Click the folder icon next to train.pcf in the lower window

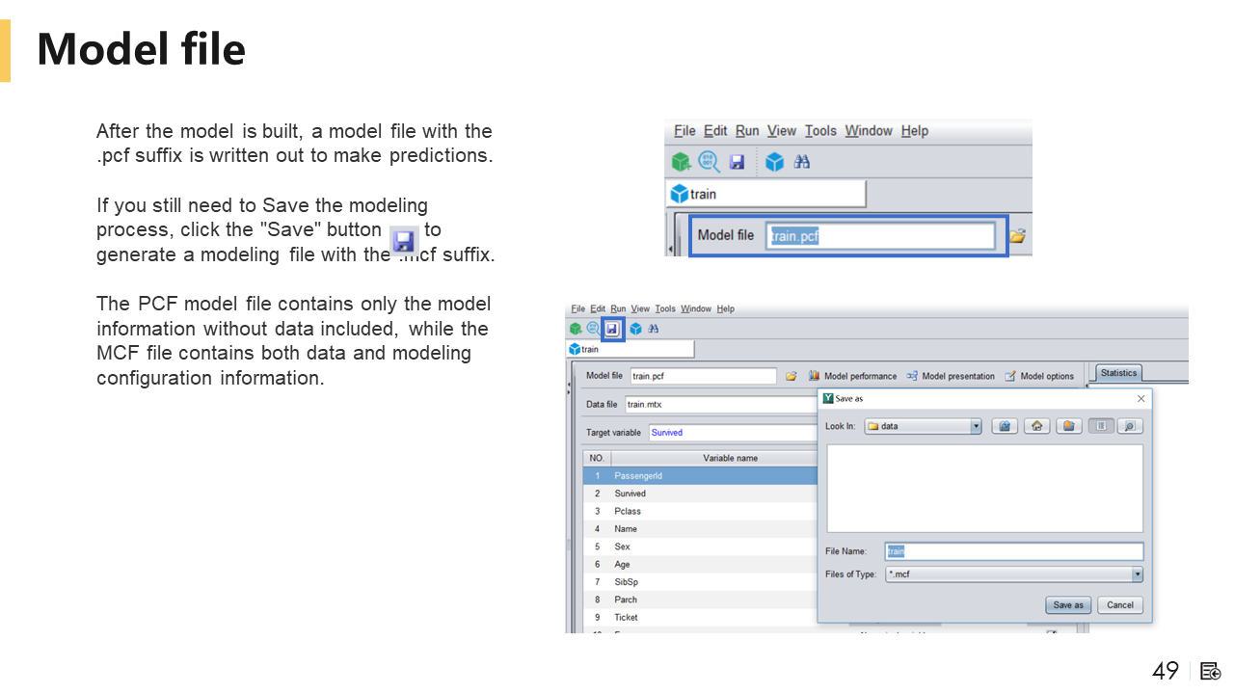(x=791, y=376)
